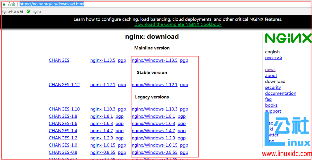The width and height of the screenshot is (312, 160).
Task: Open the documentation page in sidebar
Action: [x=281, y=93]
